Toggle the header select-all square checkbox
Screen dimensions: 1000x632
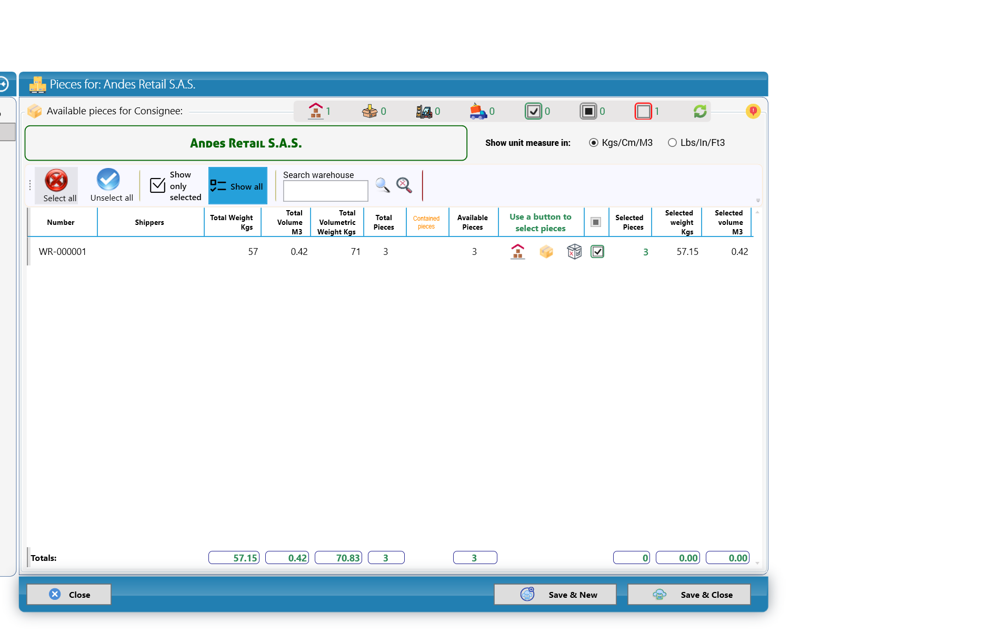[596, 222]
